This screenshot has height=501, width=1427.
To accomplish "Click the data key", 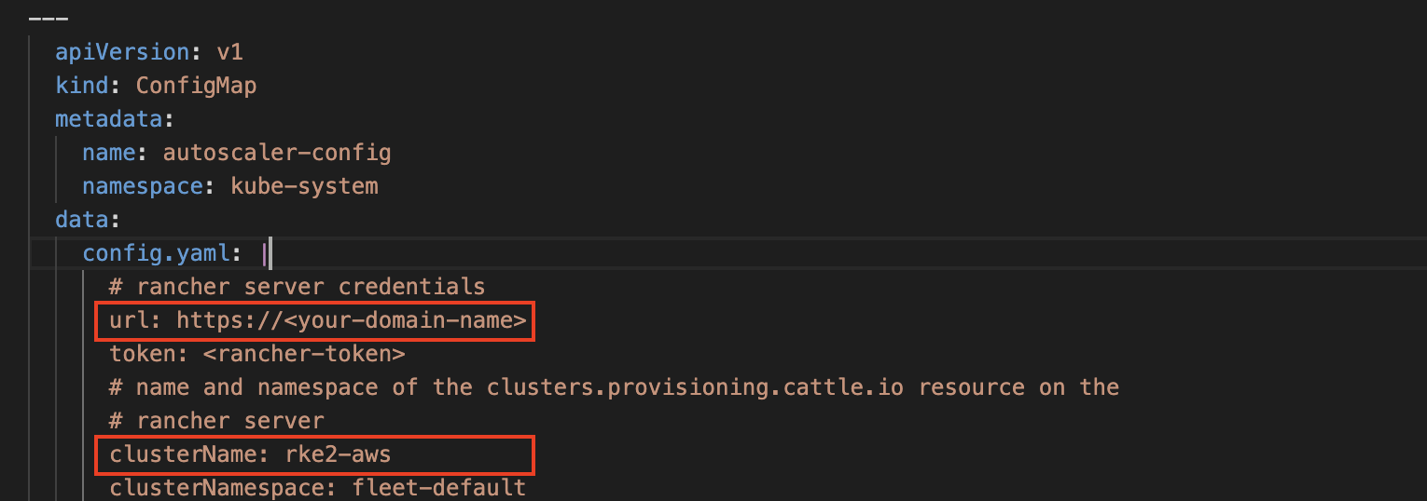I will [82, 220].
